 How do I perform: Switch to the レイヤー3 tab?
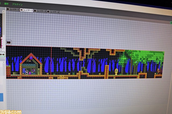[41, 11]
